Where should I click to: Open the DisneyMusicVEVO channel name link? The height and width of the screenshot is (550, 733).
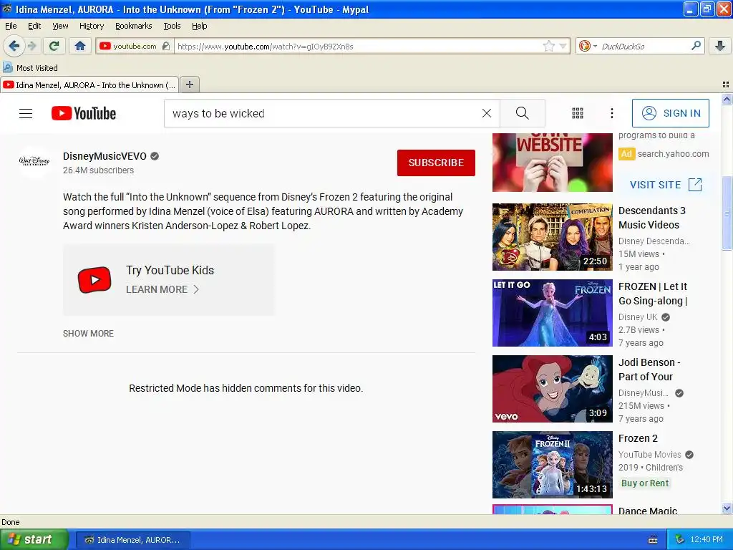[x=105, y=156]
